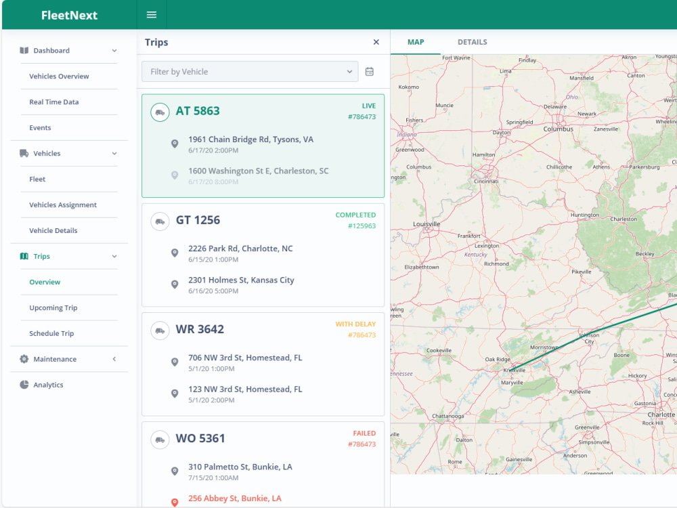Click the Analytics pie chart icon

coord(24,385)
